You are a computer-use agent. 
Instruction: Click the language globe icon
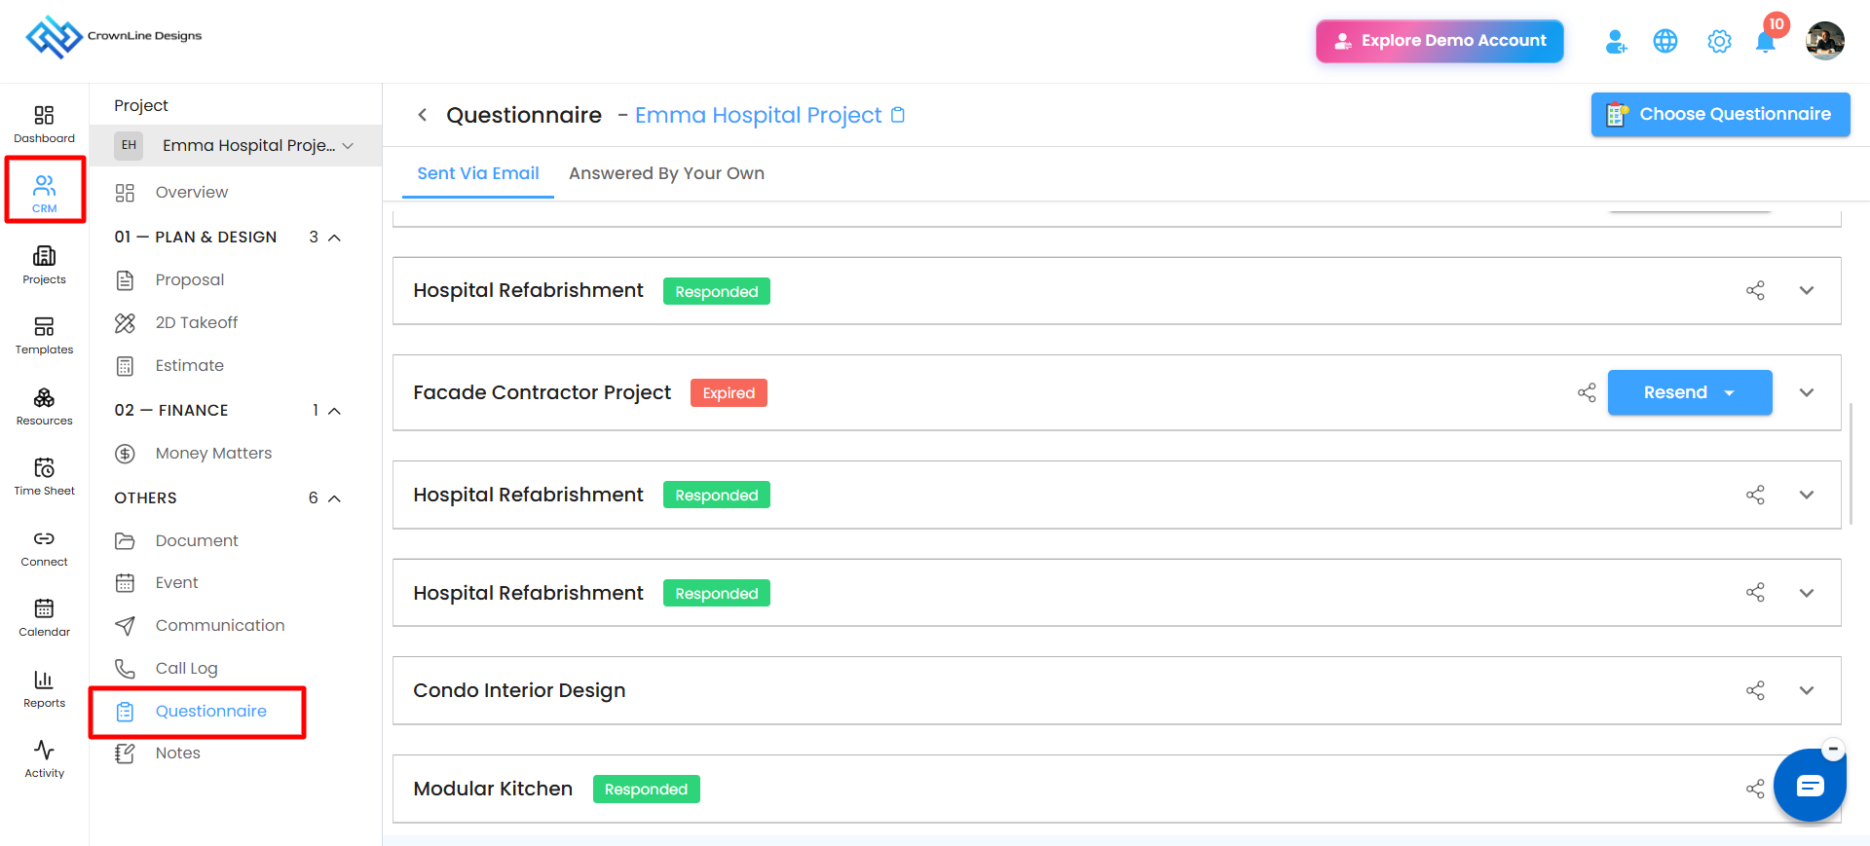(1665, 41)
